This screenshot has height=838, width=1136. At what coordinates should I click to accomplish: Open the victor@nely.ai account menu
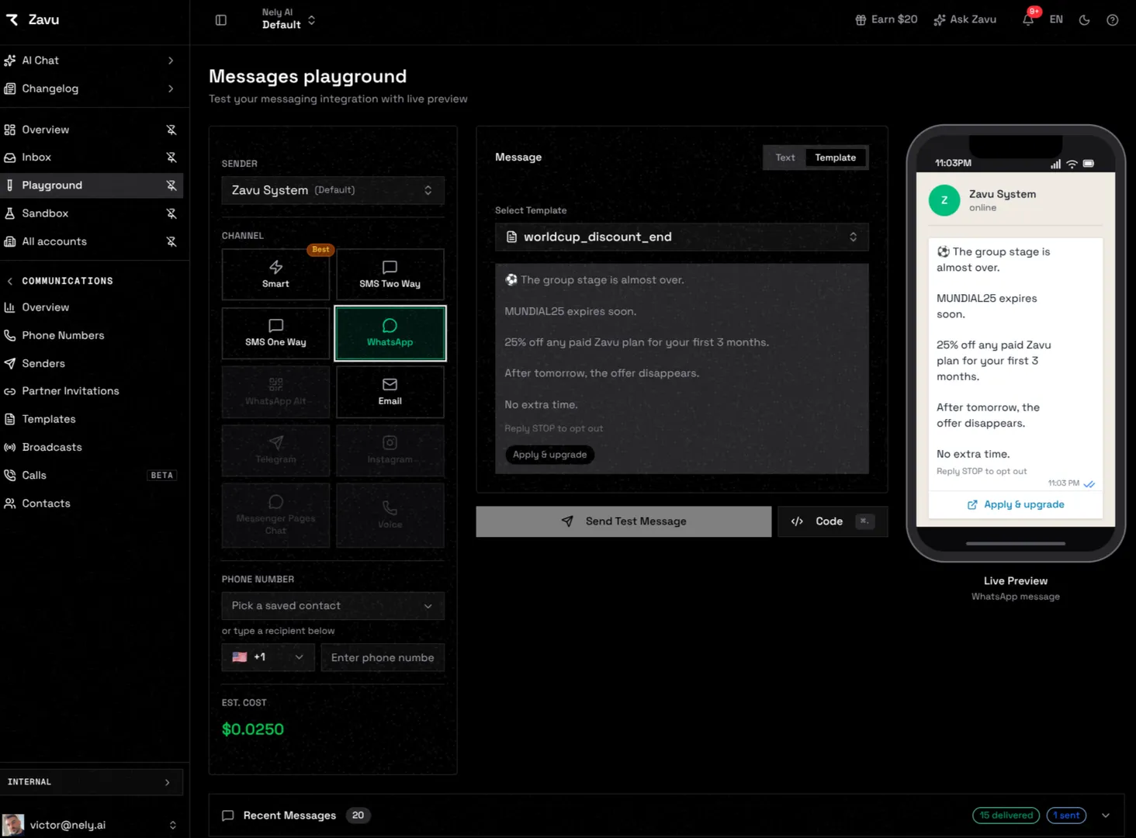click(x=92, y=825)
